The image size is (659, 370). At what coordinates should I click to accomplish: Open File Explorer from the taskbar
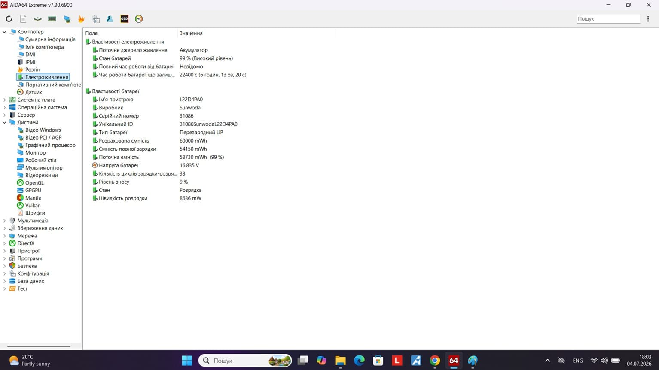click(x=340, y=361)
